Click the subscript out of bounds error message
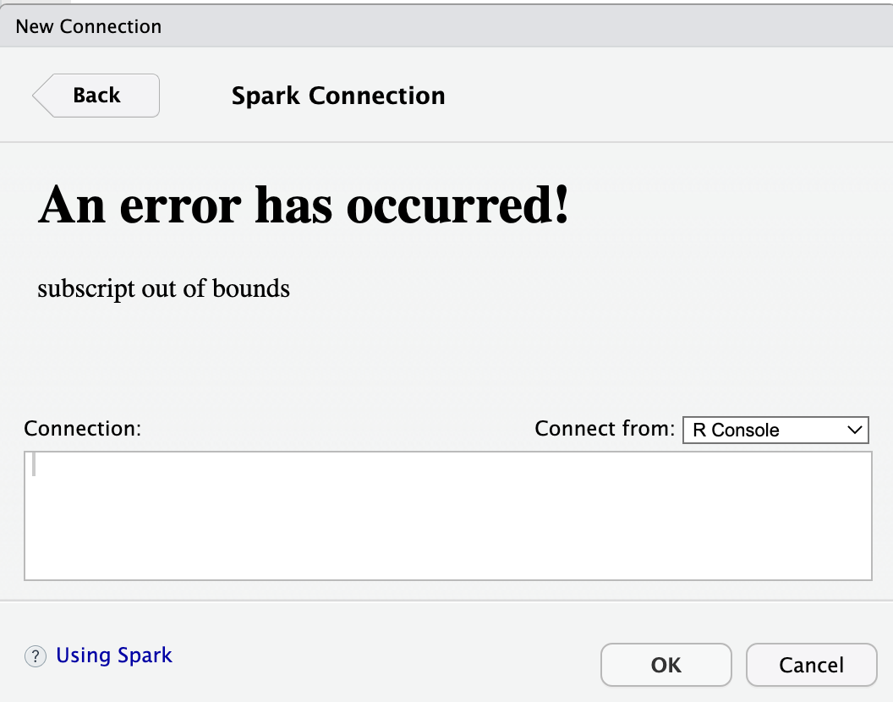Image resolution: width=893 pixels, height=702 pixels. (x=162, y=288)
